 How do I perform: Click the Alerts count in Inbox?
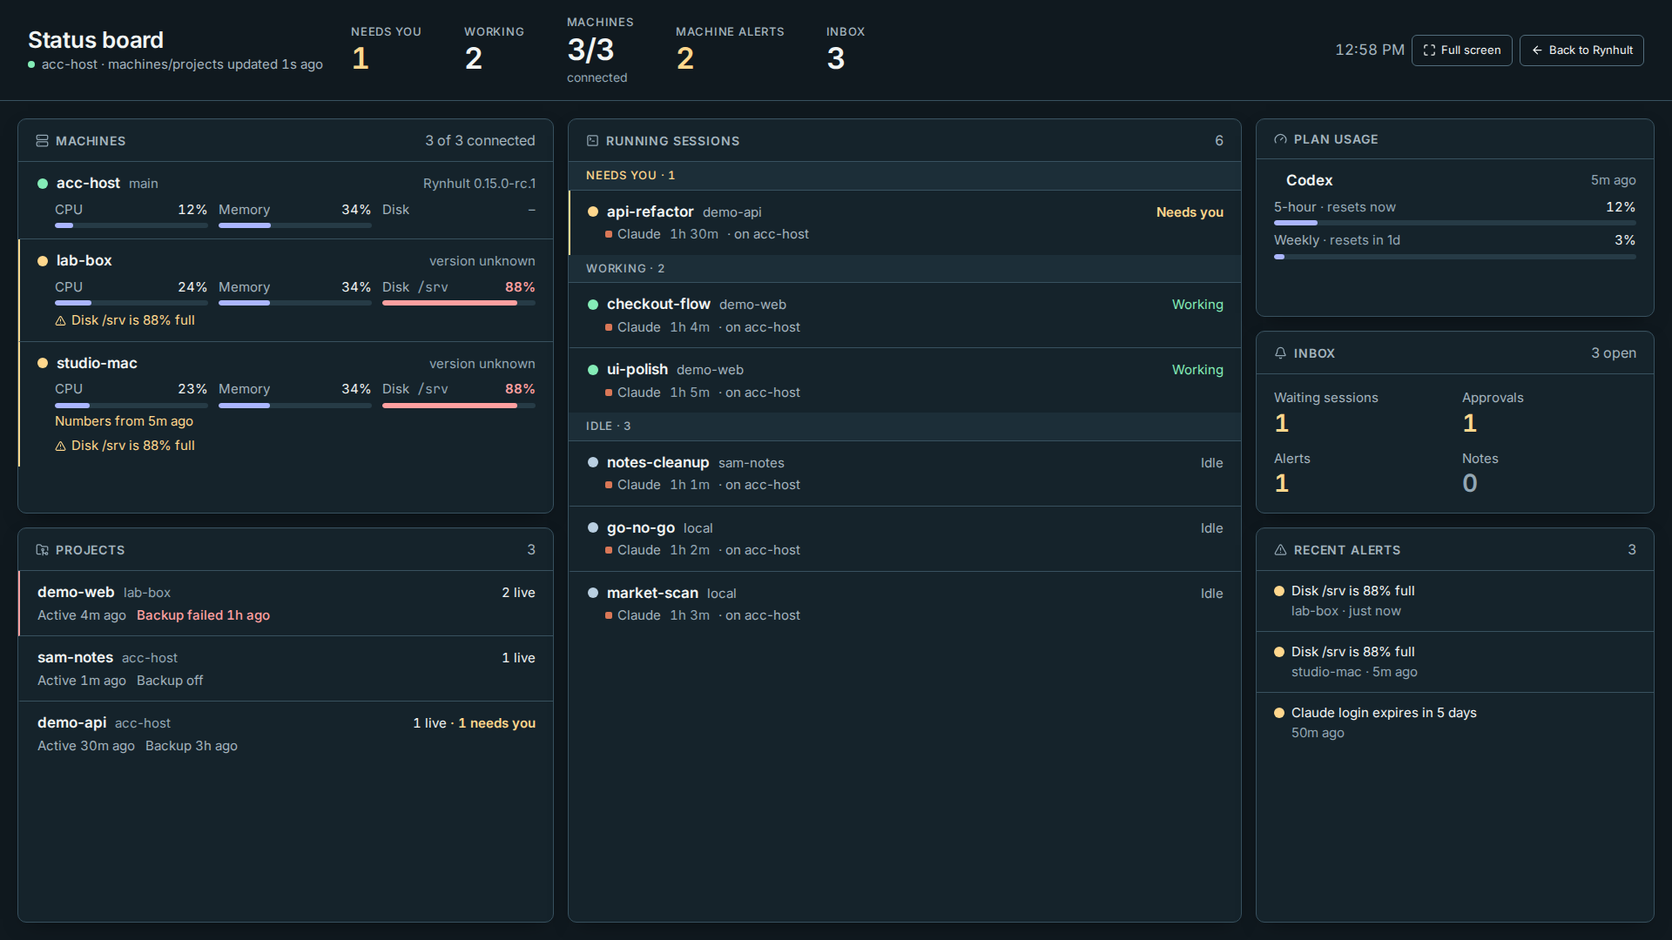1281,483
